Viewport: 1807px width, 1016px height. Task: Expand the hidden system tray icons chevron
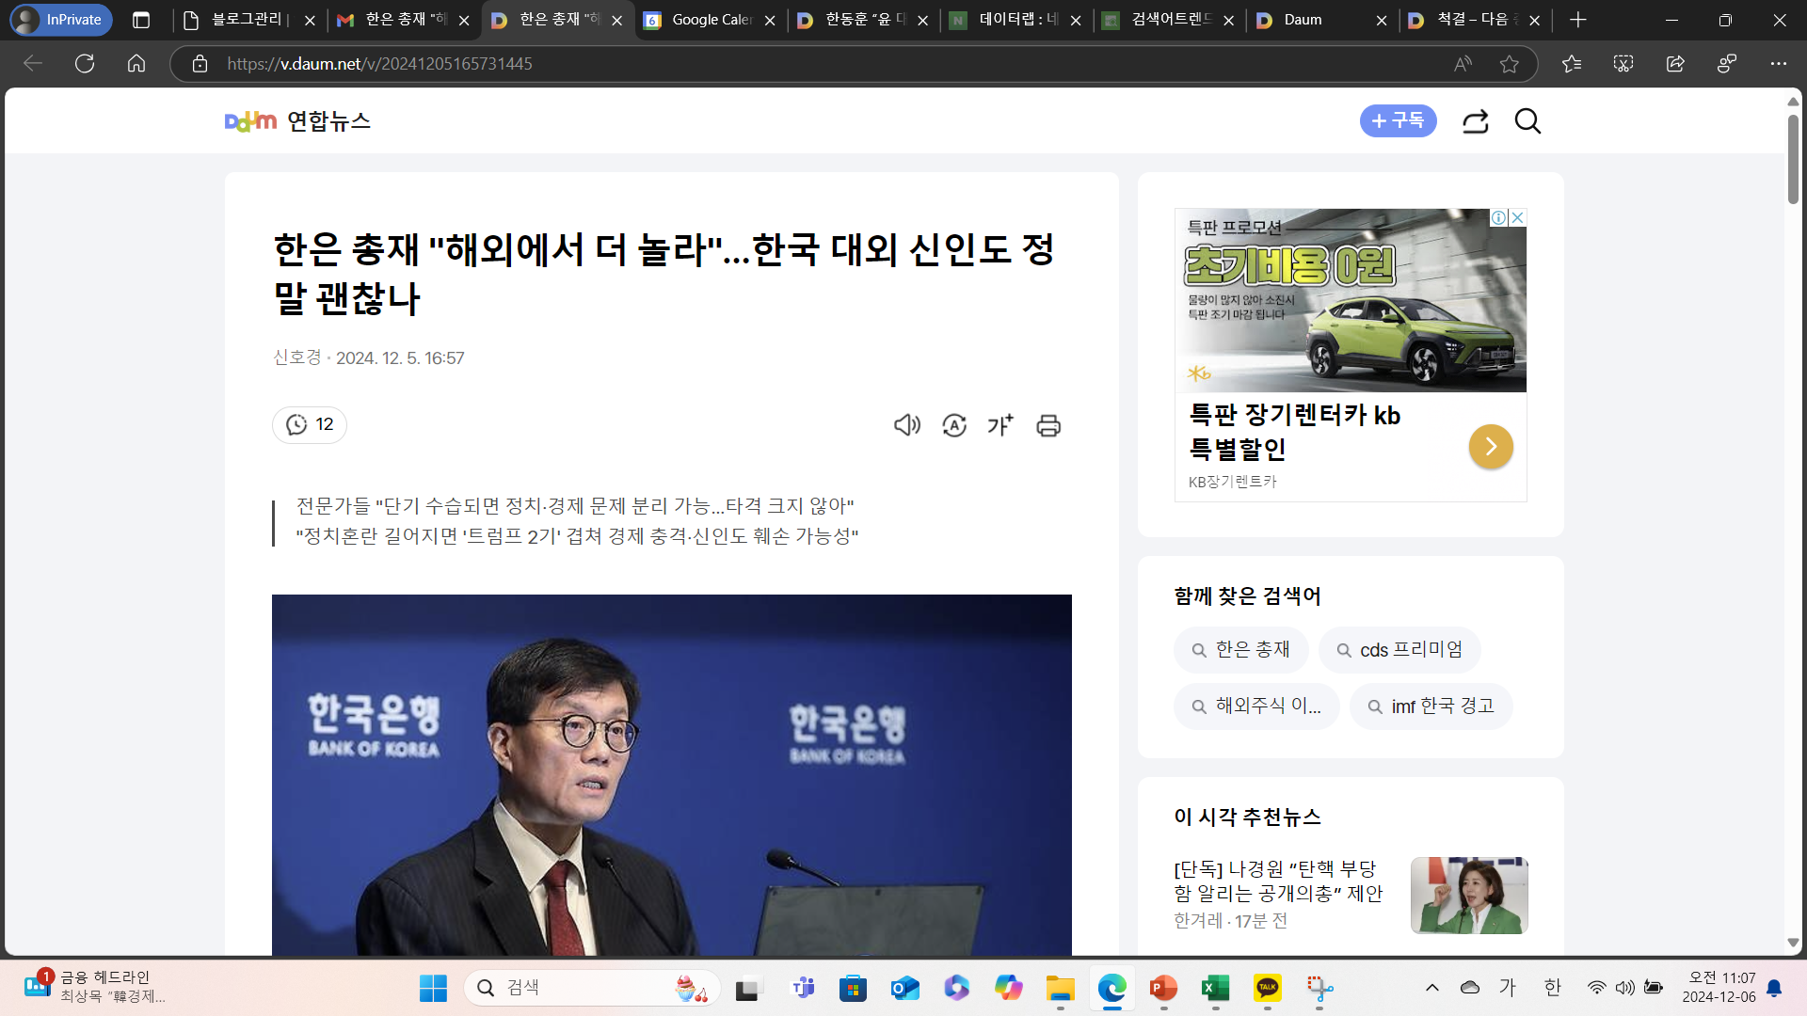click(1431, 987)
